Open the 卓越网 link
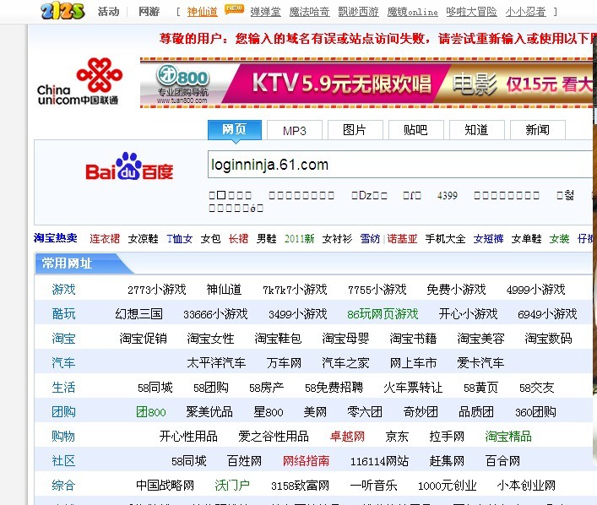 [347, 436]
